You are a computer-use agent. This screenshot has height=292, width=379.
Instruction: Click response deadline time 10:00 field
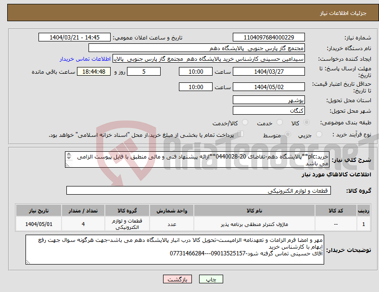pyautogui.click(x=196, y=71)
